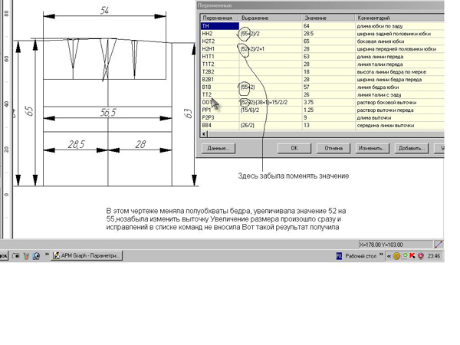Click the value 3.75 in OO1 row
The image size is (460, 345).
[309, 102]
